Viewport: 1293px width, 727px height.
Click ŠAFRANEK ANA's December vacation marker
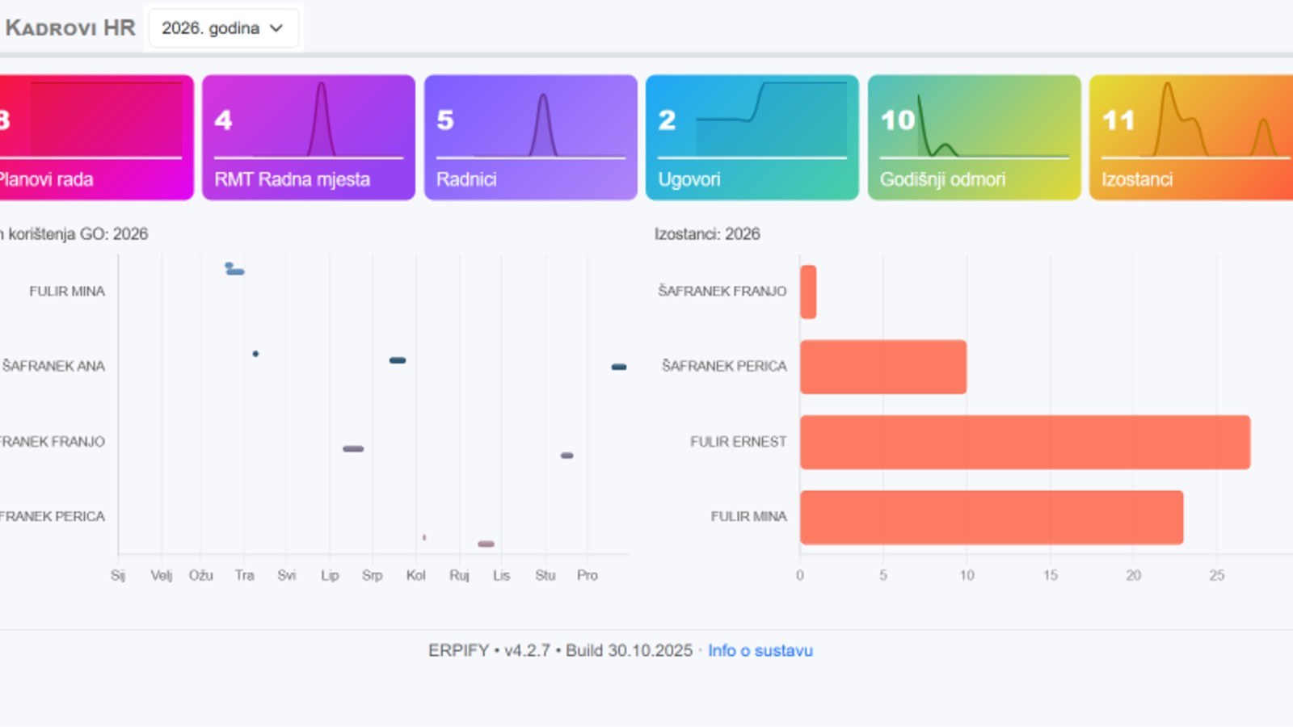(x=619, y=367)
